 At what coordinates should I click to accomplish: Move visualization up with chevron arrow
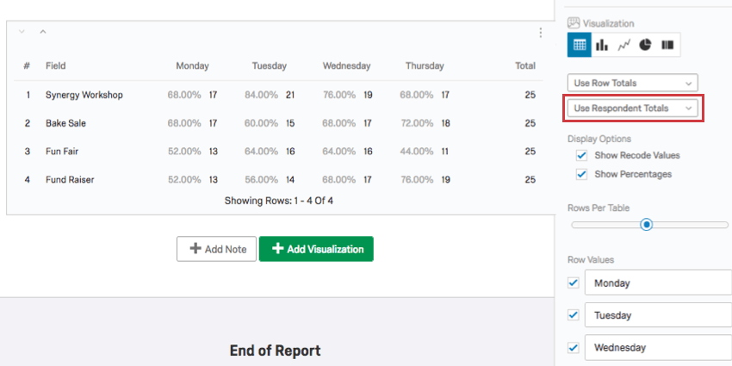[43, 32]
